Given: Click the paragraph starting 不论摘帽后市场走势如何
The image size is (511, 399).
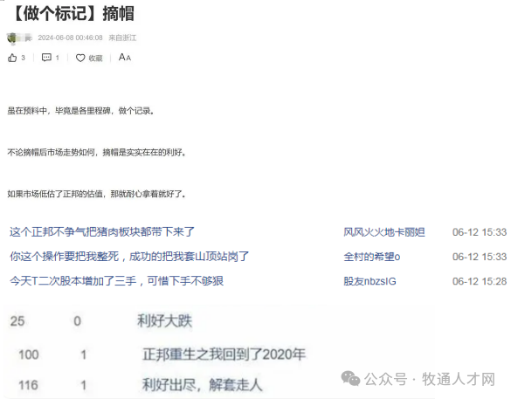Looking at the screenshot, I should coord(96,152).
